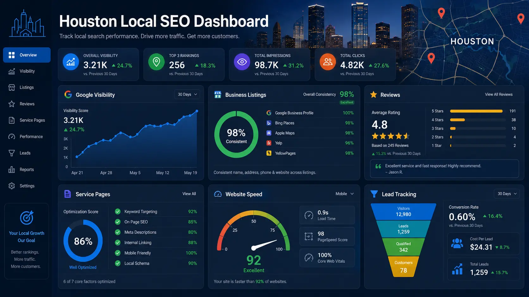Click the Google G logo in Google Visibility
Viewport: 529px width, 297px height.
(x=68, y=94)
